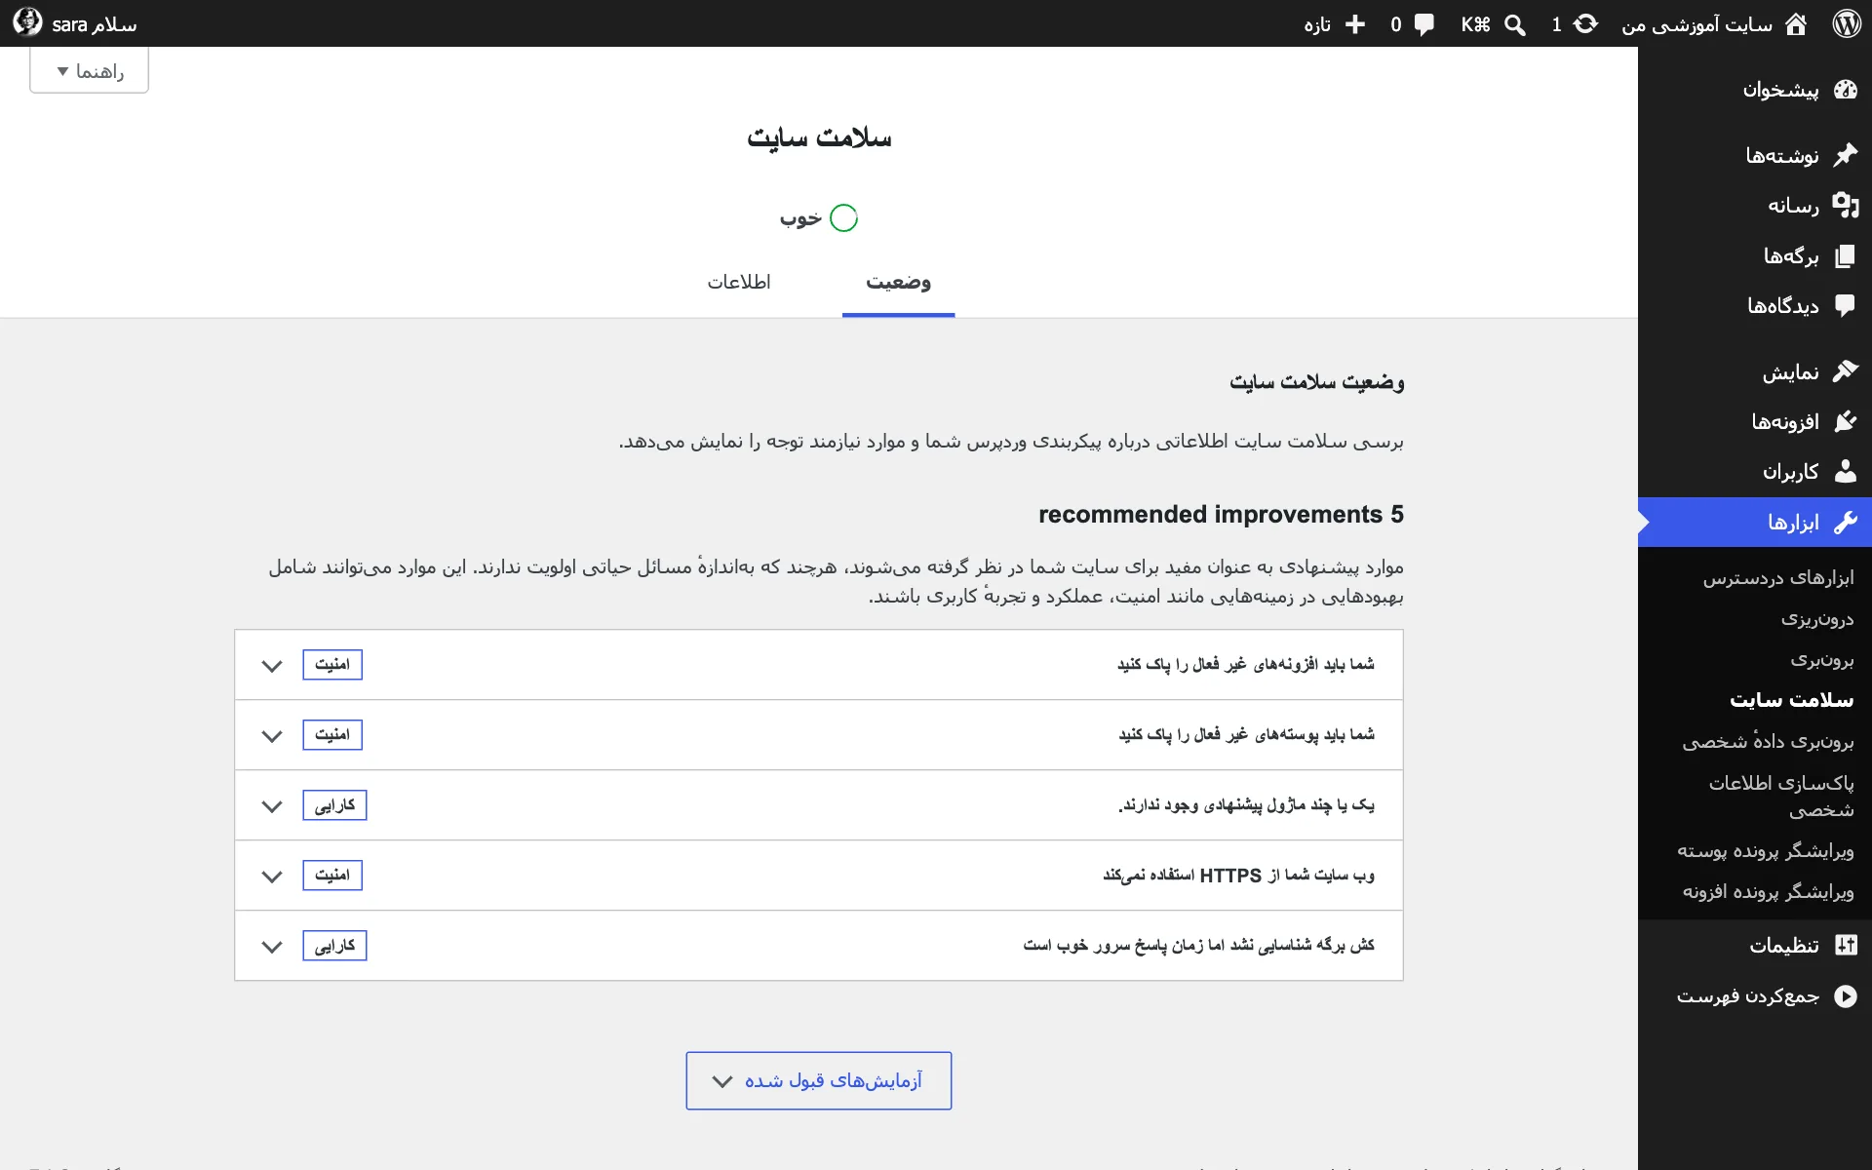The width and height of the screenshot is (1872, 1170).
Task: Expand passed tests (آزمایش‌های قبول شده) button
Action: [819, 1080]
